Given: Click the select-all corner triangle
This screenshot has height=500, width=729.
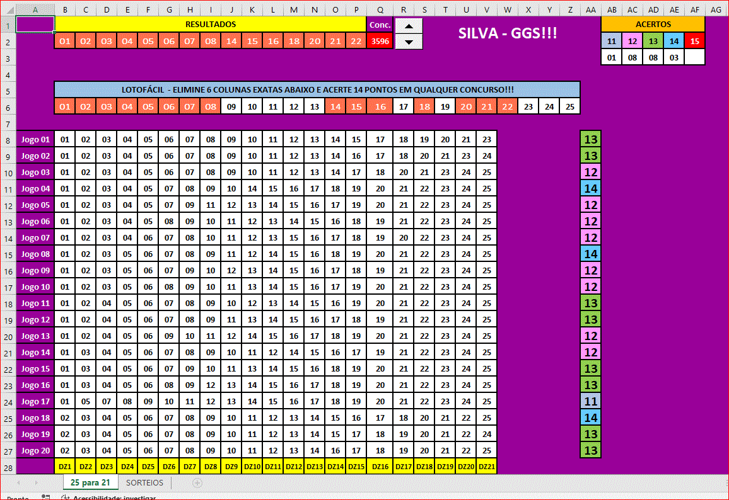Looking at the screenshot, I should tap(8, 9).
